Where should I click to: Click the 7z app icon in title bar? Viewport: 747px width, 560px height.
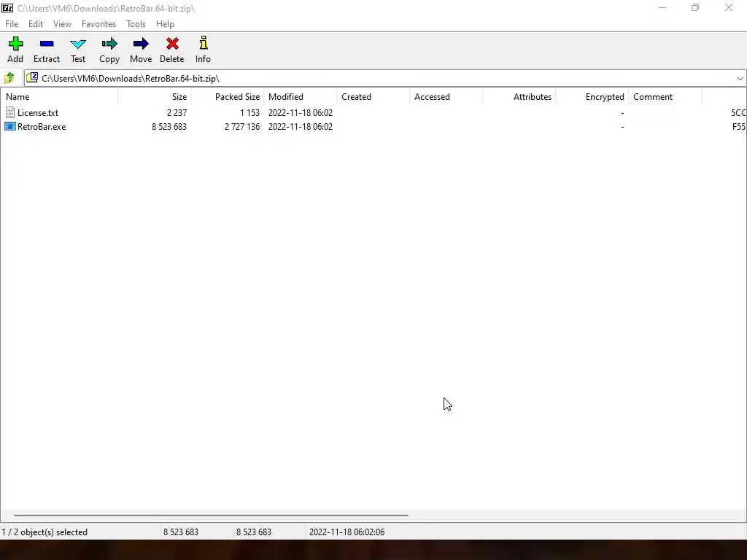pos(7,8)
